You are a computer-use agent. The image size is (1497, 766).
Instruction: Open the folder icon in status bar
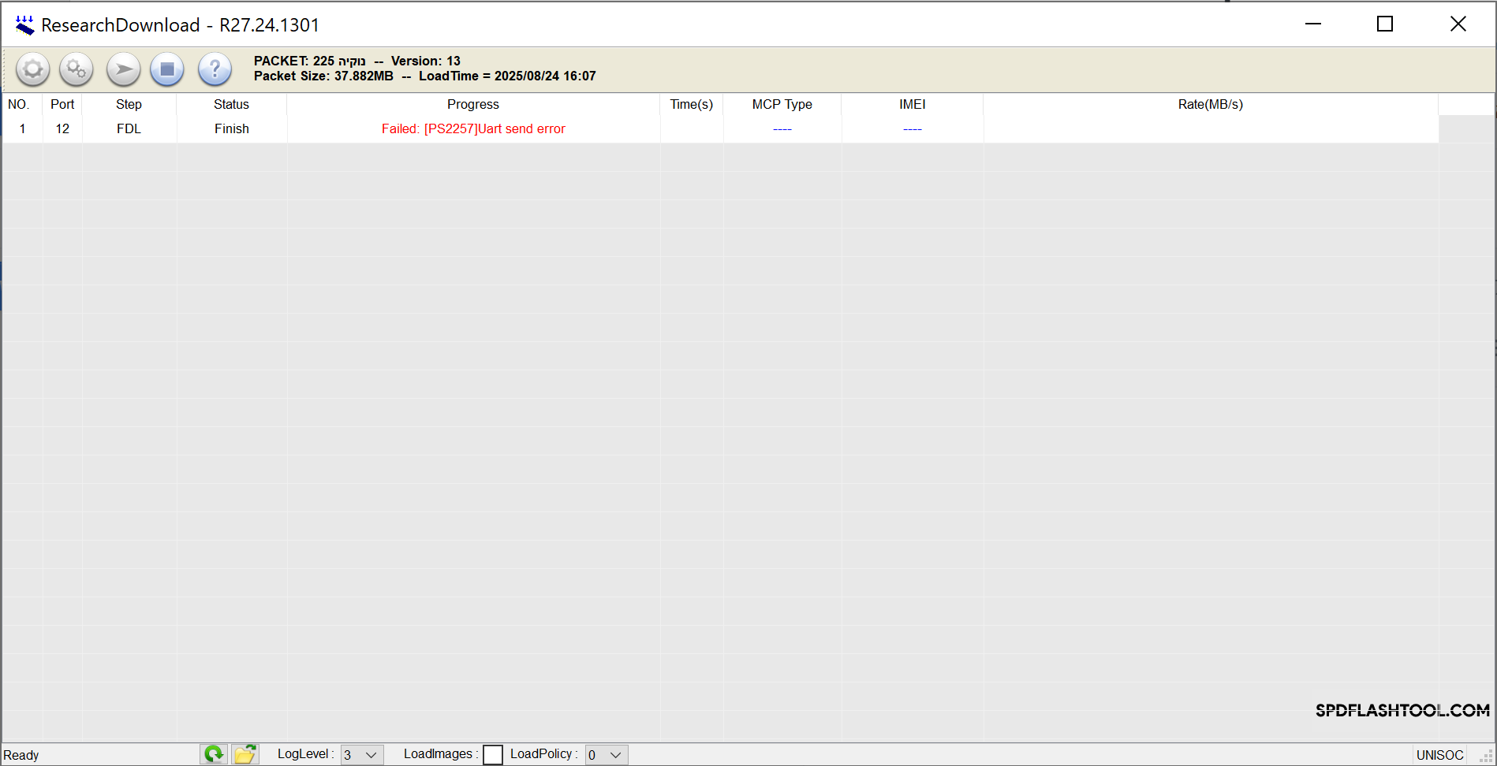click(245, 754)
